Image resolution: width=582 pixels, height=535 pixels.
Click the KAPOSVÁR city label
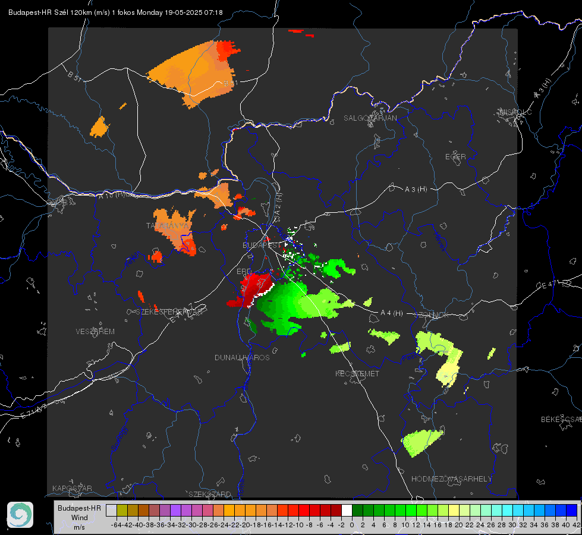point(72,488)
